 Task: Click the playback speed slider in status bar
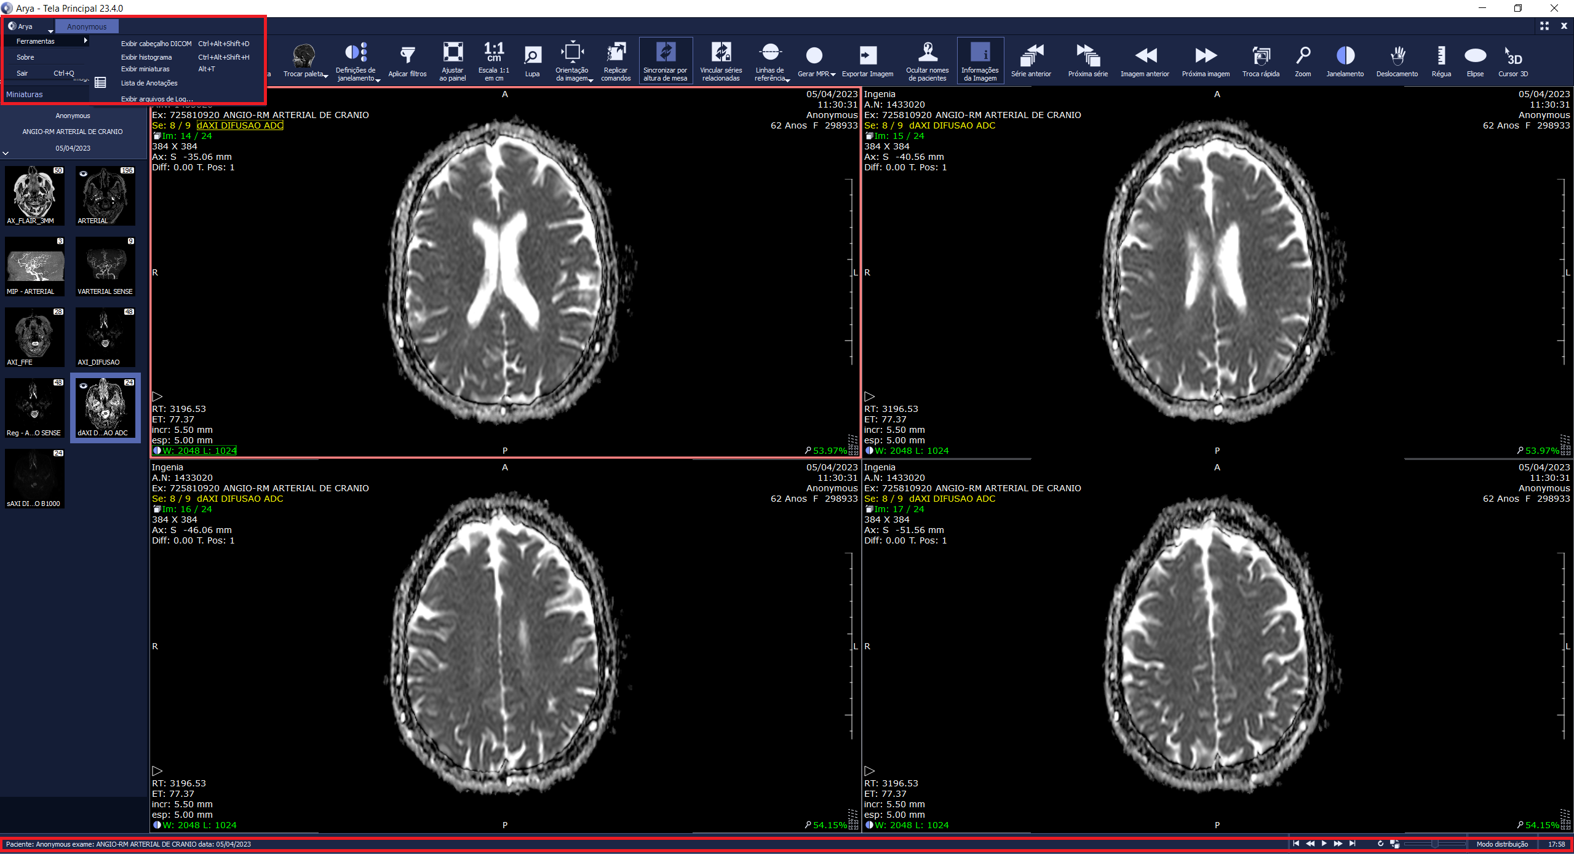pos(1435,844)
